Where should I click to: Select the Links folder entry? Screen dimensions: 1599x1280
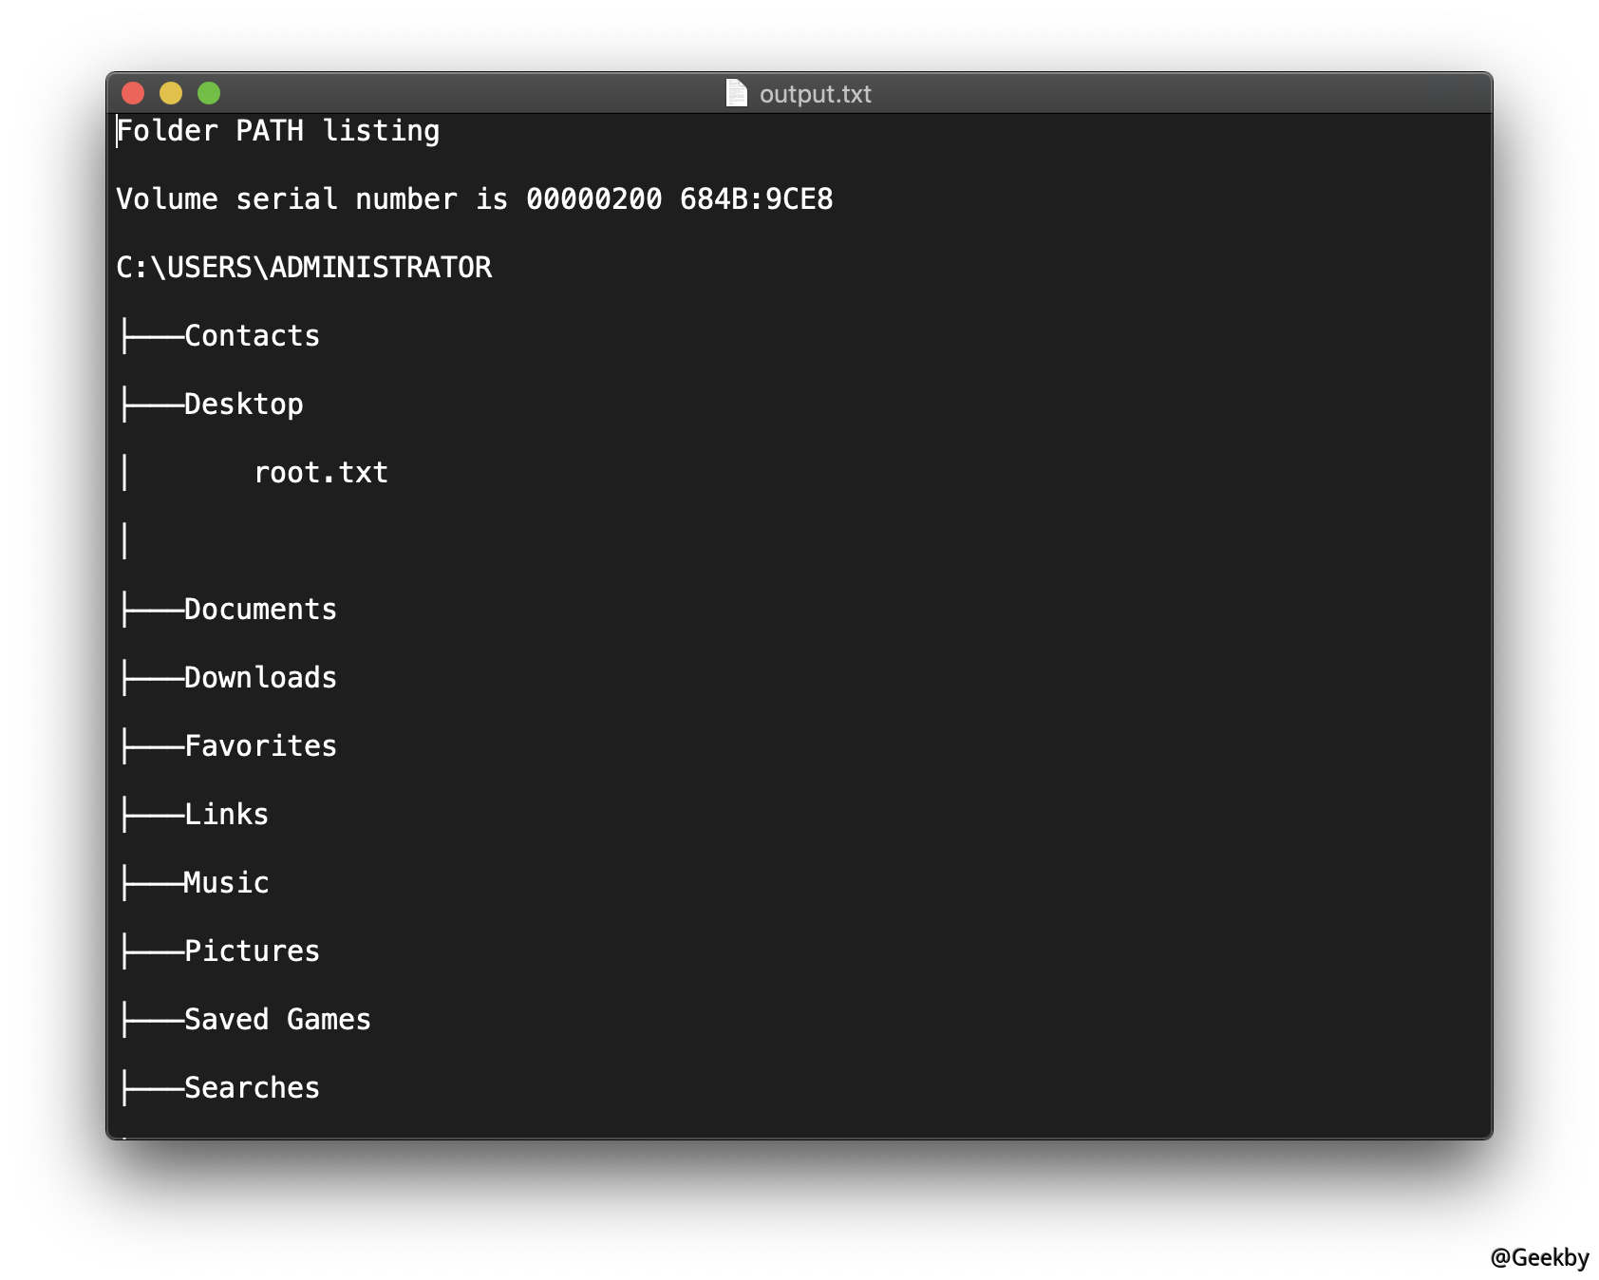(x=225, y=814)
